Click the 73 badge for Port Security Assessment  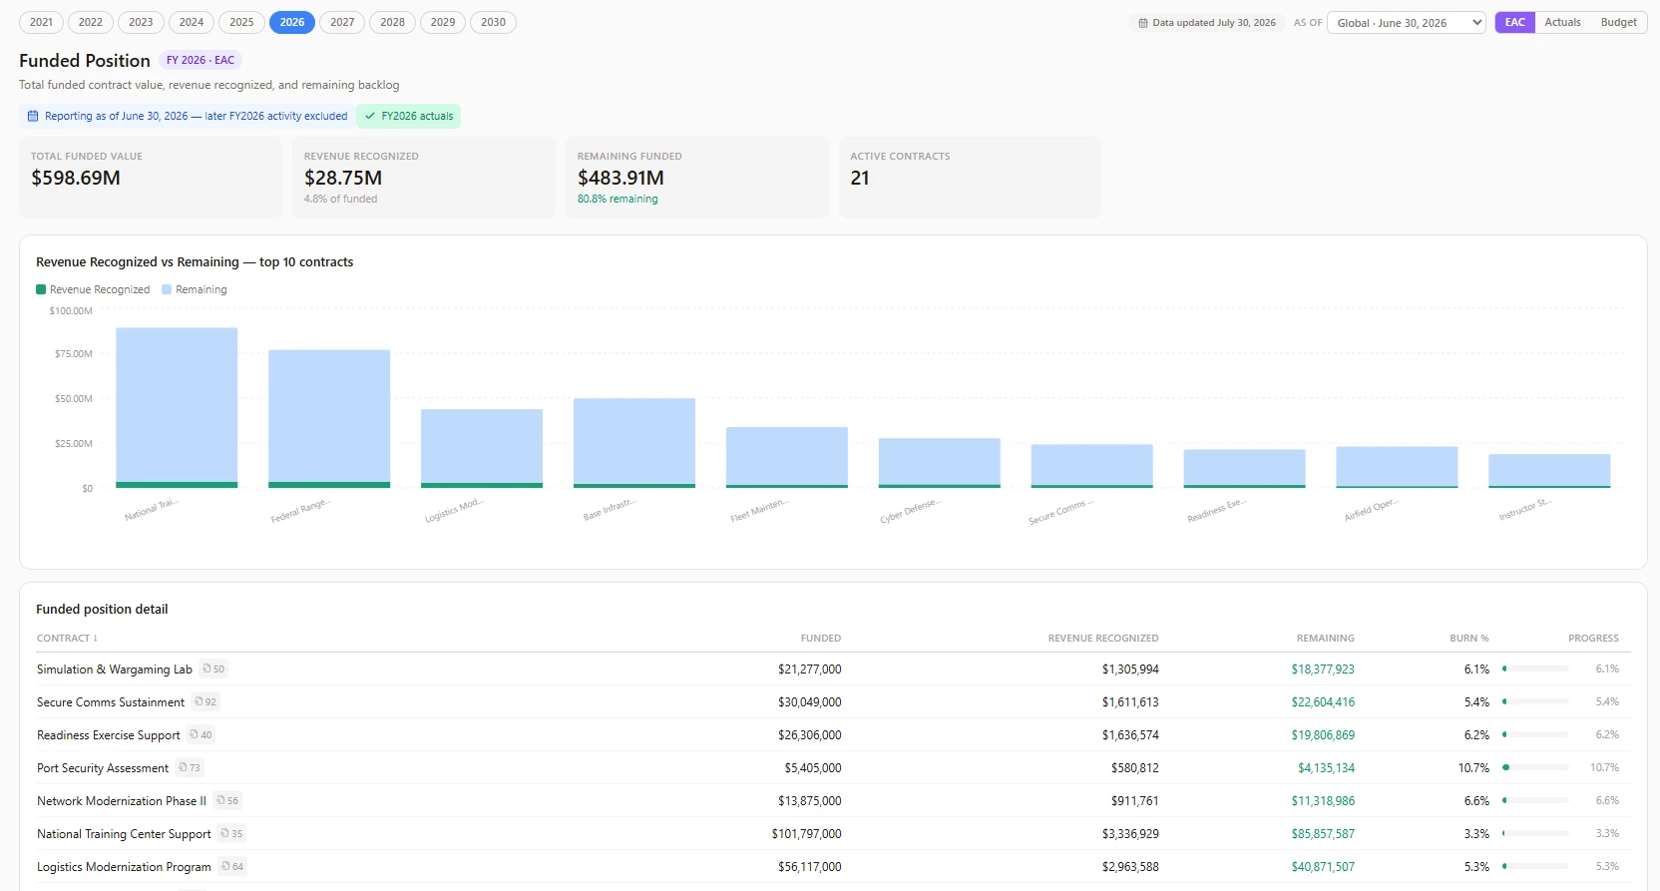[190, 767]
